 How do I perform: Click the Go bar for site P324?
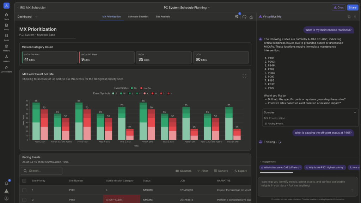tap(229, 124)
